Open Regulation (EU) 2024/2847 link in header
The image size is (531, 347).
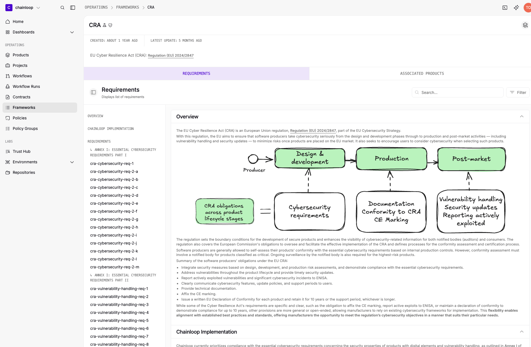click(171, 55)
